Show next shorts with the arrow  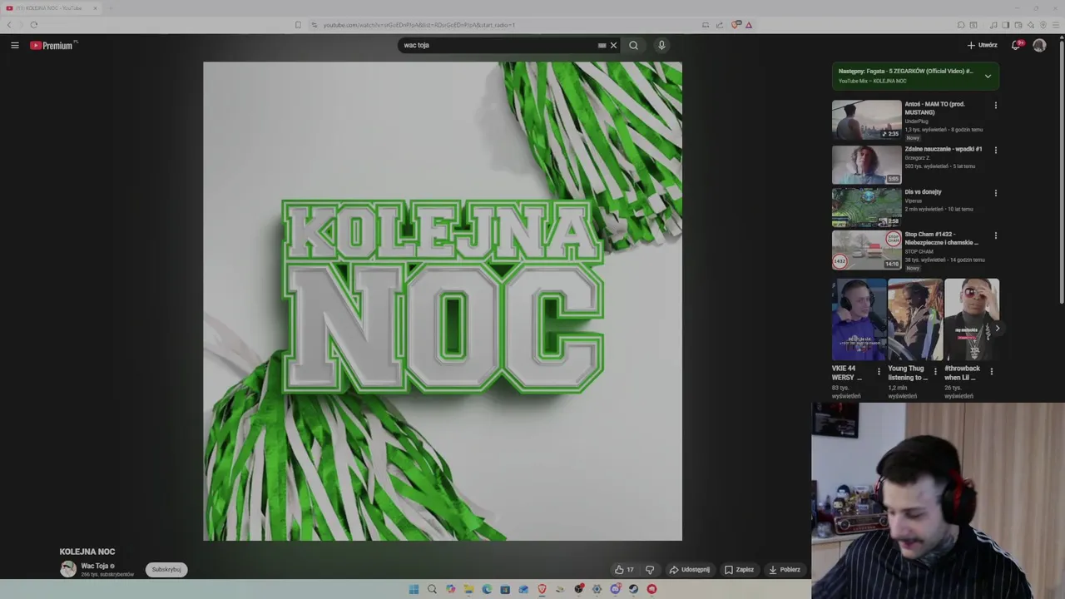point(997,329)
